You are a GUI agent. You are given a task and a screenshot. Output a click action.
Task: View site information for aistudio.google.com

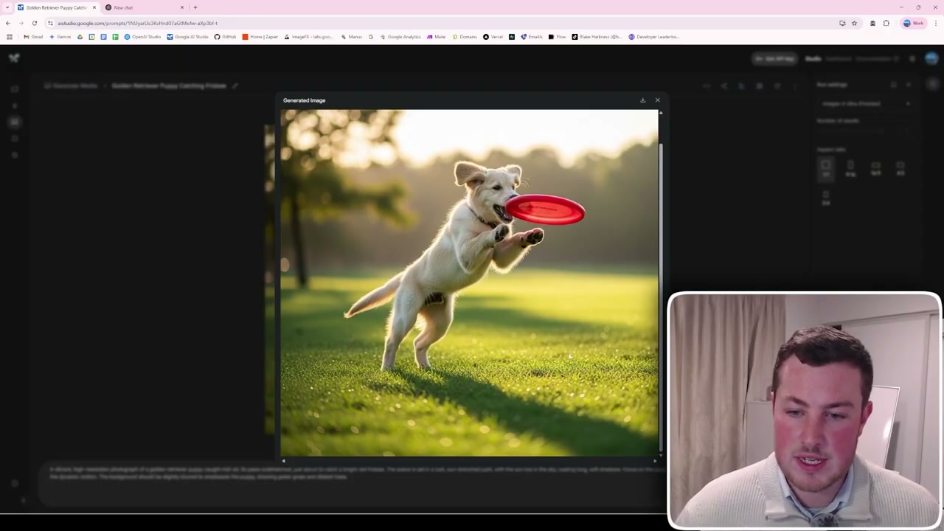click(x=50, y=23)
